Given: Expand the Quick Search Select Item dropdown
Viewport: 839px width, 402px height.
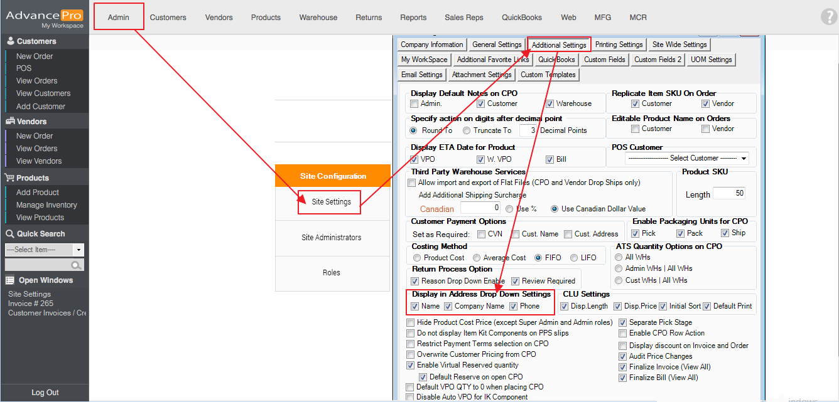Looking at the screenshot, I should [x=78, y=250].
